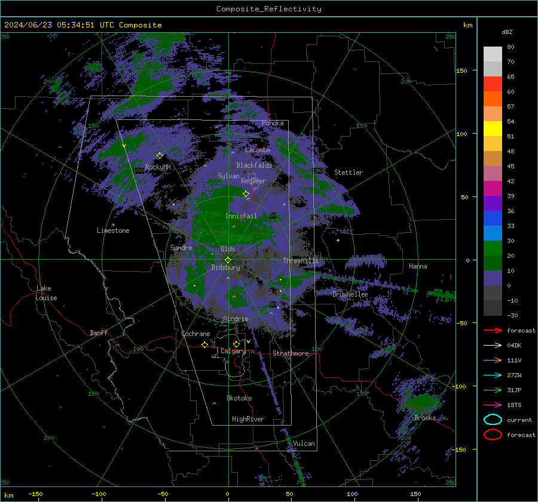Click the Composite_Reflectivity title
The height and width of the screenshot is (502, 538).
click(269, 9)
